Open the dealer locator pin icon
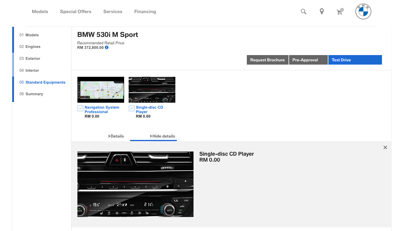Image resolution: width=415 pixels, height=231 pixels. click(322, 12)
